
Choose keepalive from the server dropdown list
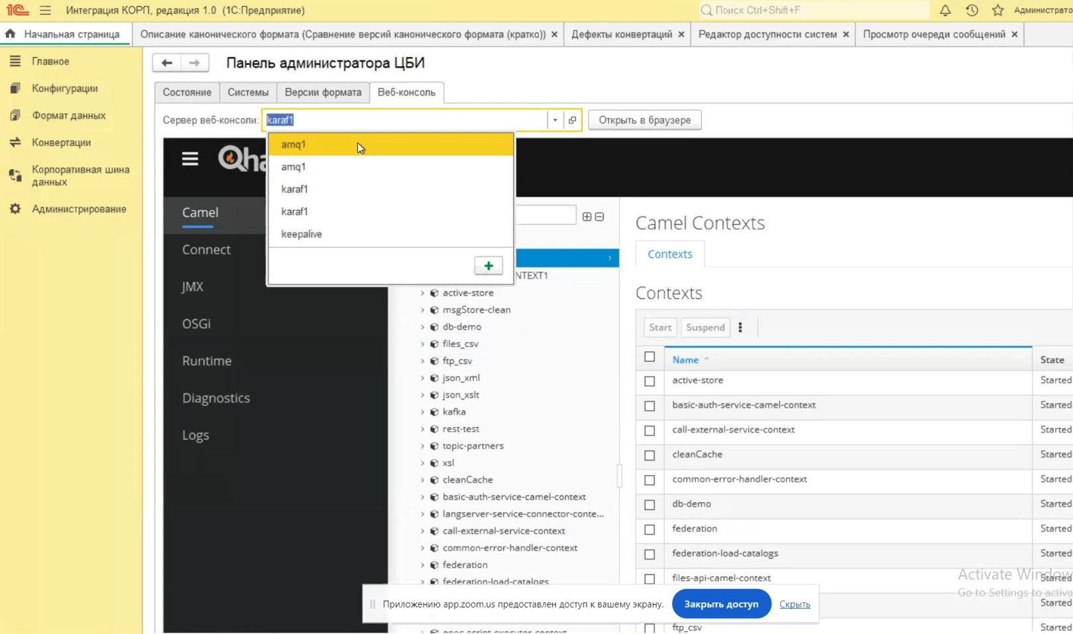point(391,235)
